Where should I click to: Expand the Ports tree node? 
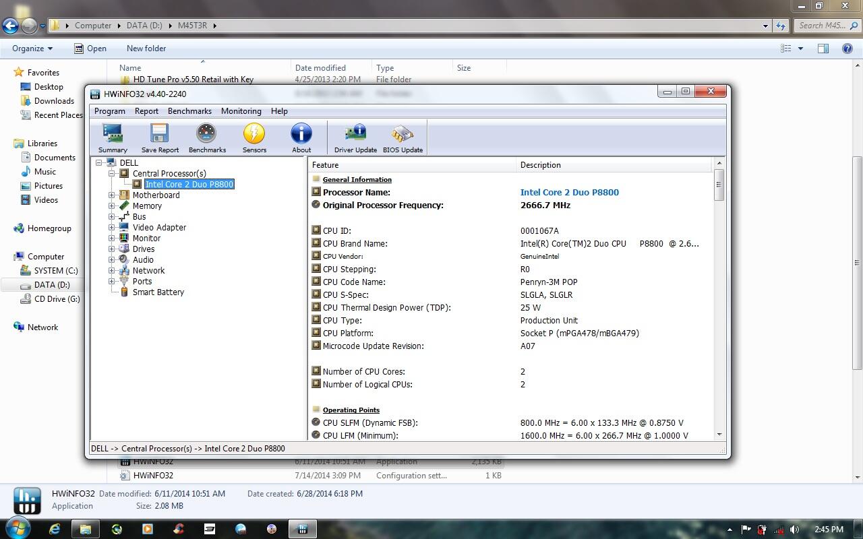pyautogui.click(x=112, y=281)
